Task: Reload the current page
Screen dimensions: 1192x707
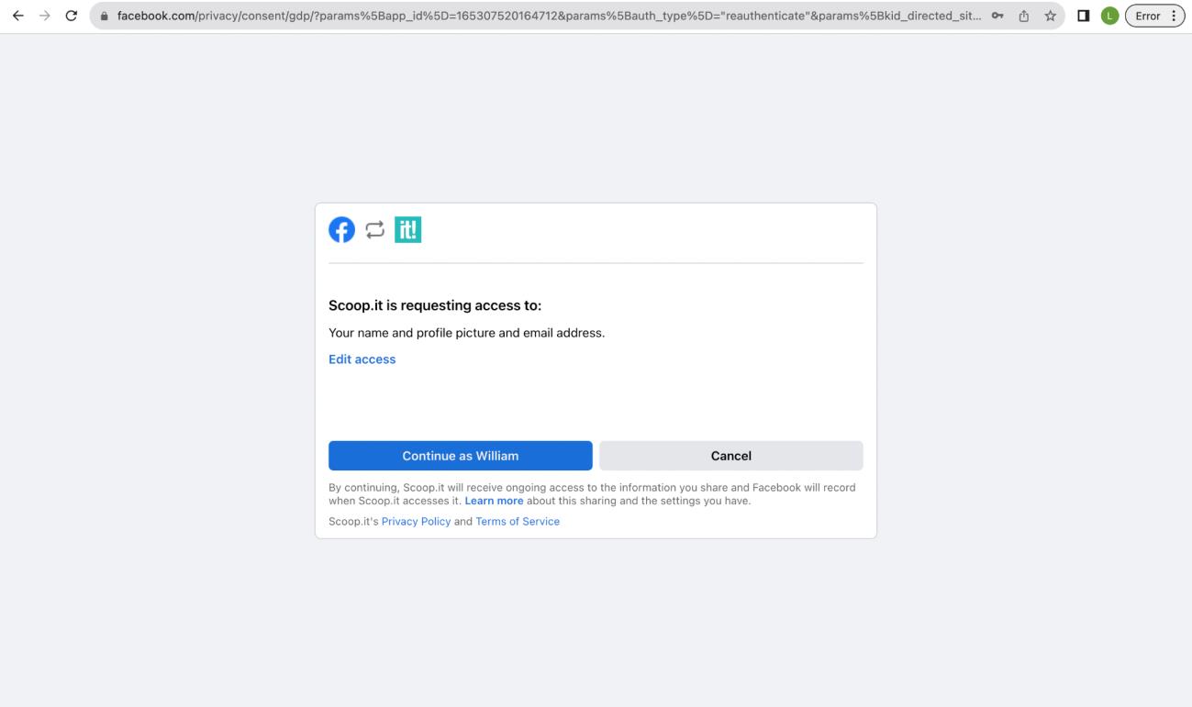Action: pyautogui.click(x=72, y=16)
